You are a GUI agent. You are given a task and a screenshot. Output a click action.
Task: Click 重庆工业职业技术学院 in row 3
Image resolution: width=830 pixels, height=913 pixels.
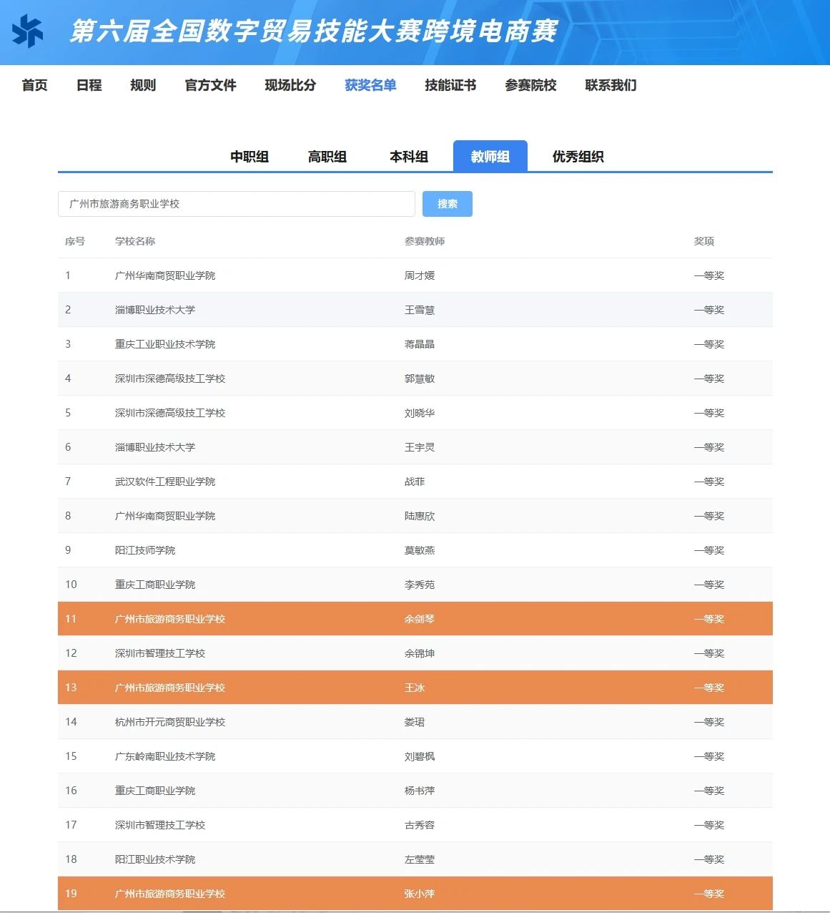(x=165, y=344)
